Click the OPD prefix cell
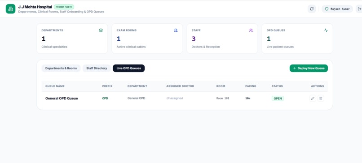362x163 pixels. (105, 99)
